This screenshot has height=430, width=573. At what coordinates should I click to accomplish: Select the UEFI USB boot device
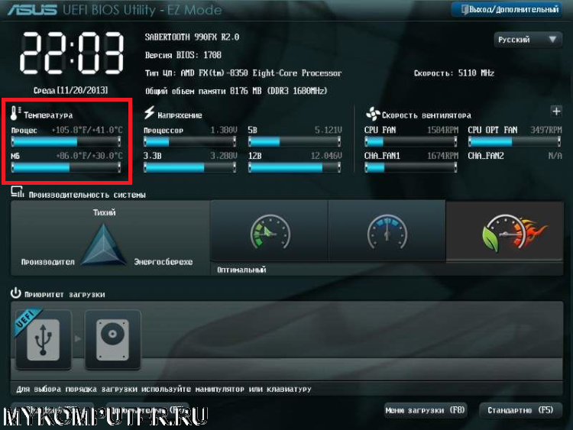click(43, 340)
